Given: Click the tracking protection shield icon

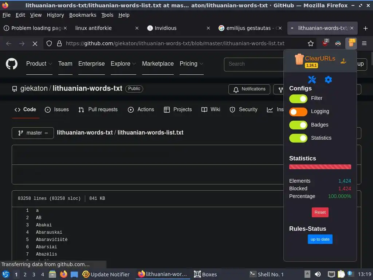Looking at the screenshot, I should pos(49,43).
